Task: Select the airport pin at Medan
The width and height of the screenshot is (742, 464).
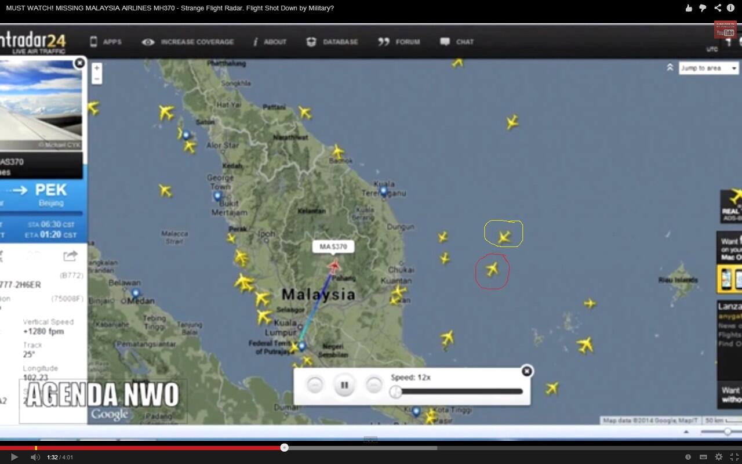Action: 136,293
